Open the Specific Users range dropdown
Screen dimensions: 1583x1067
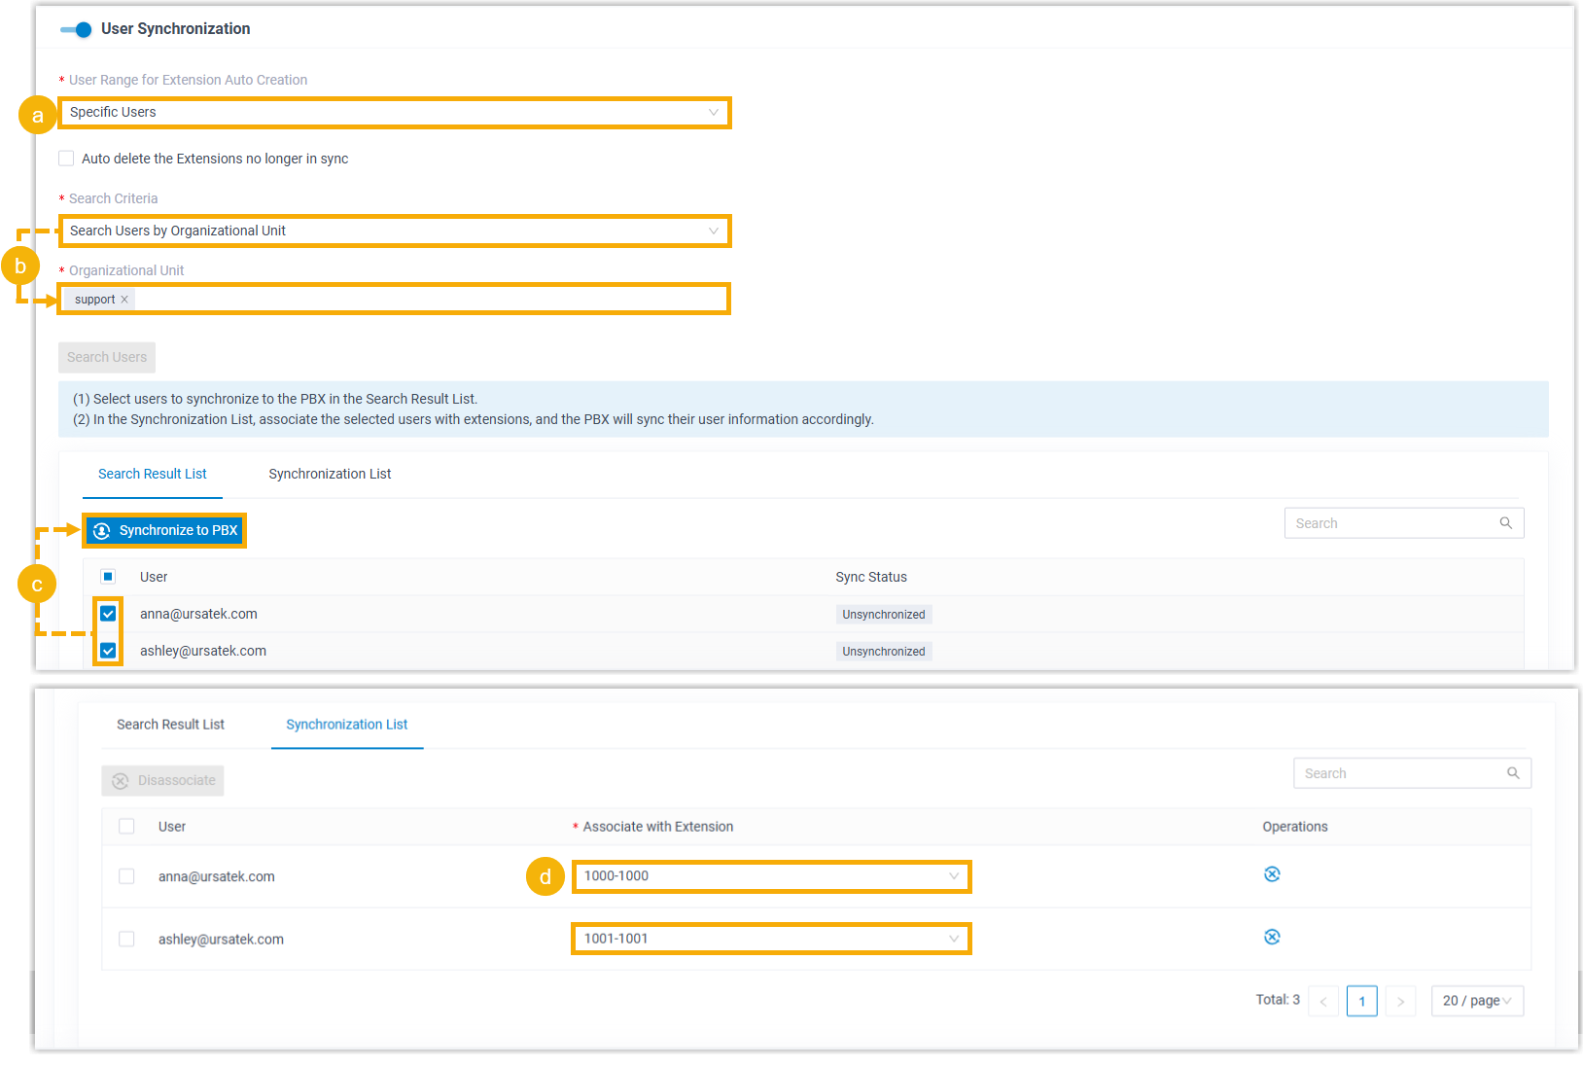(x=394, y=113)
